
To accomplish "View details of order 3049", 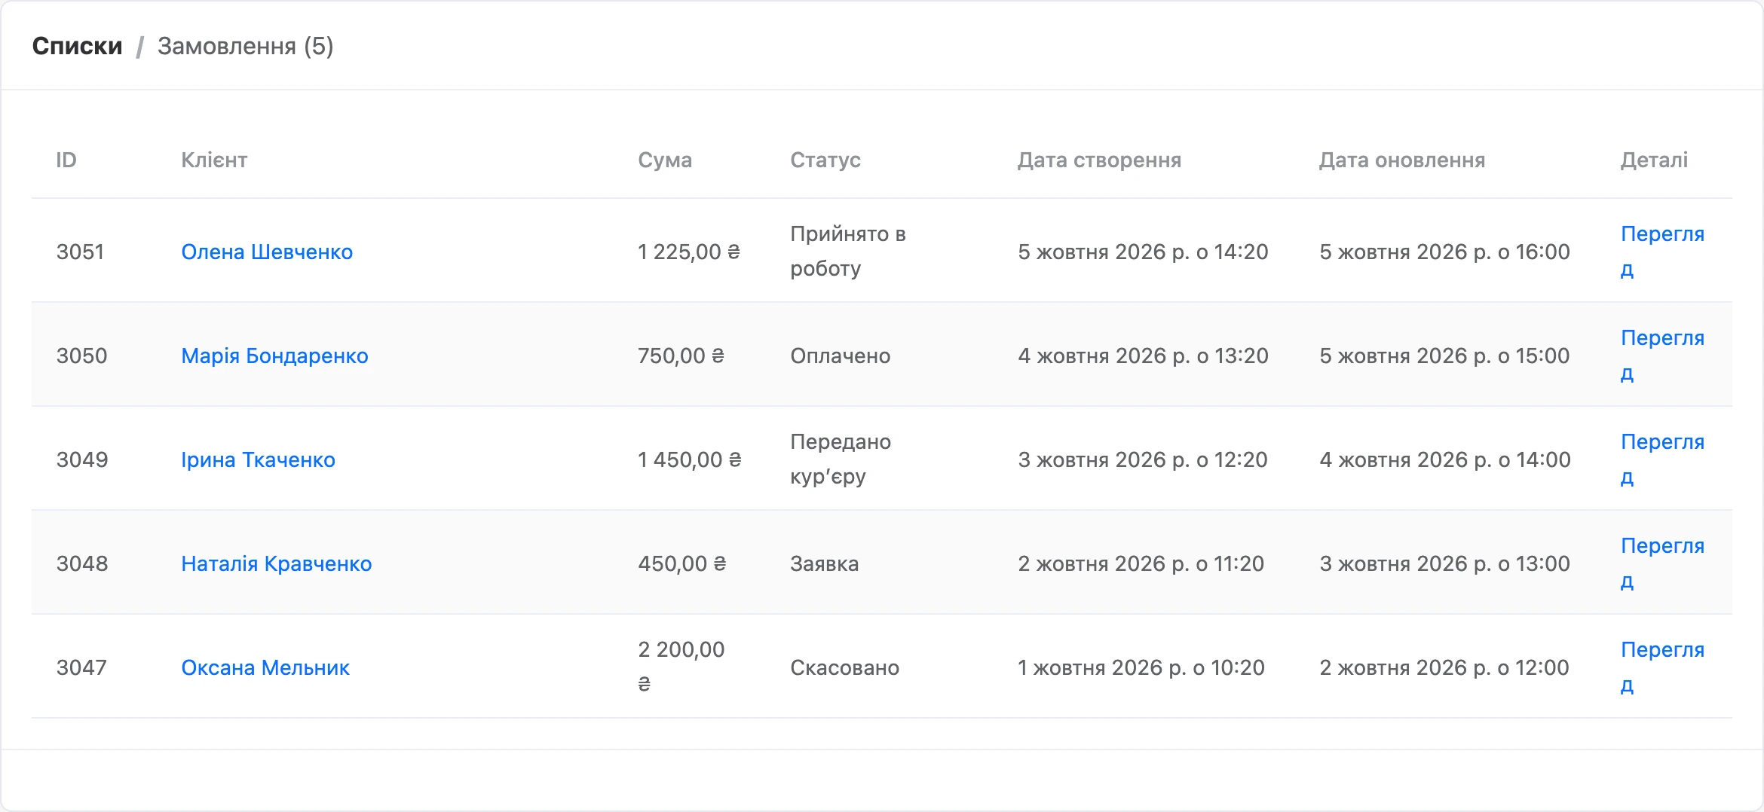I will (x=1662, y=459).
